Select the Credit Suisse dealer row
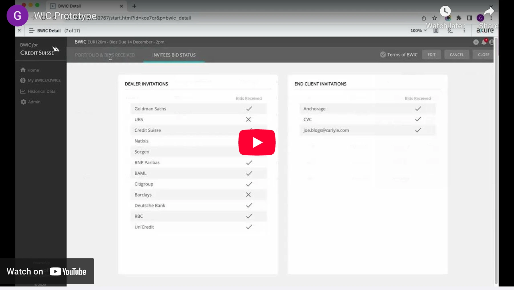Image resolution: width=514 pixels, height=290 pixels. click(x=199, y=130)
